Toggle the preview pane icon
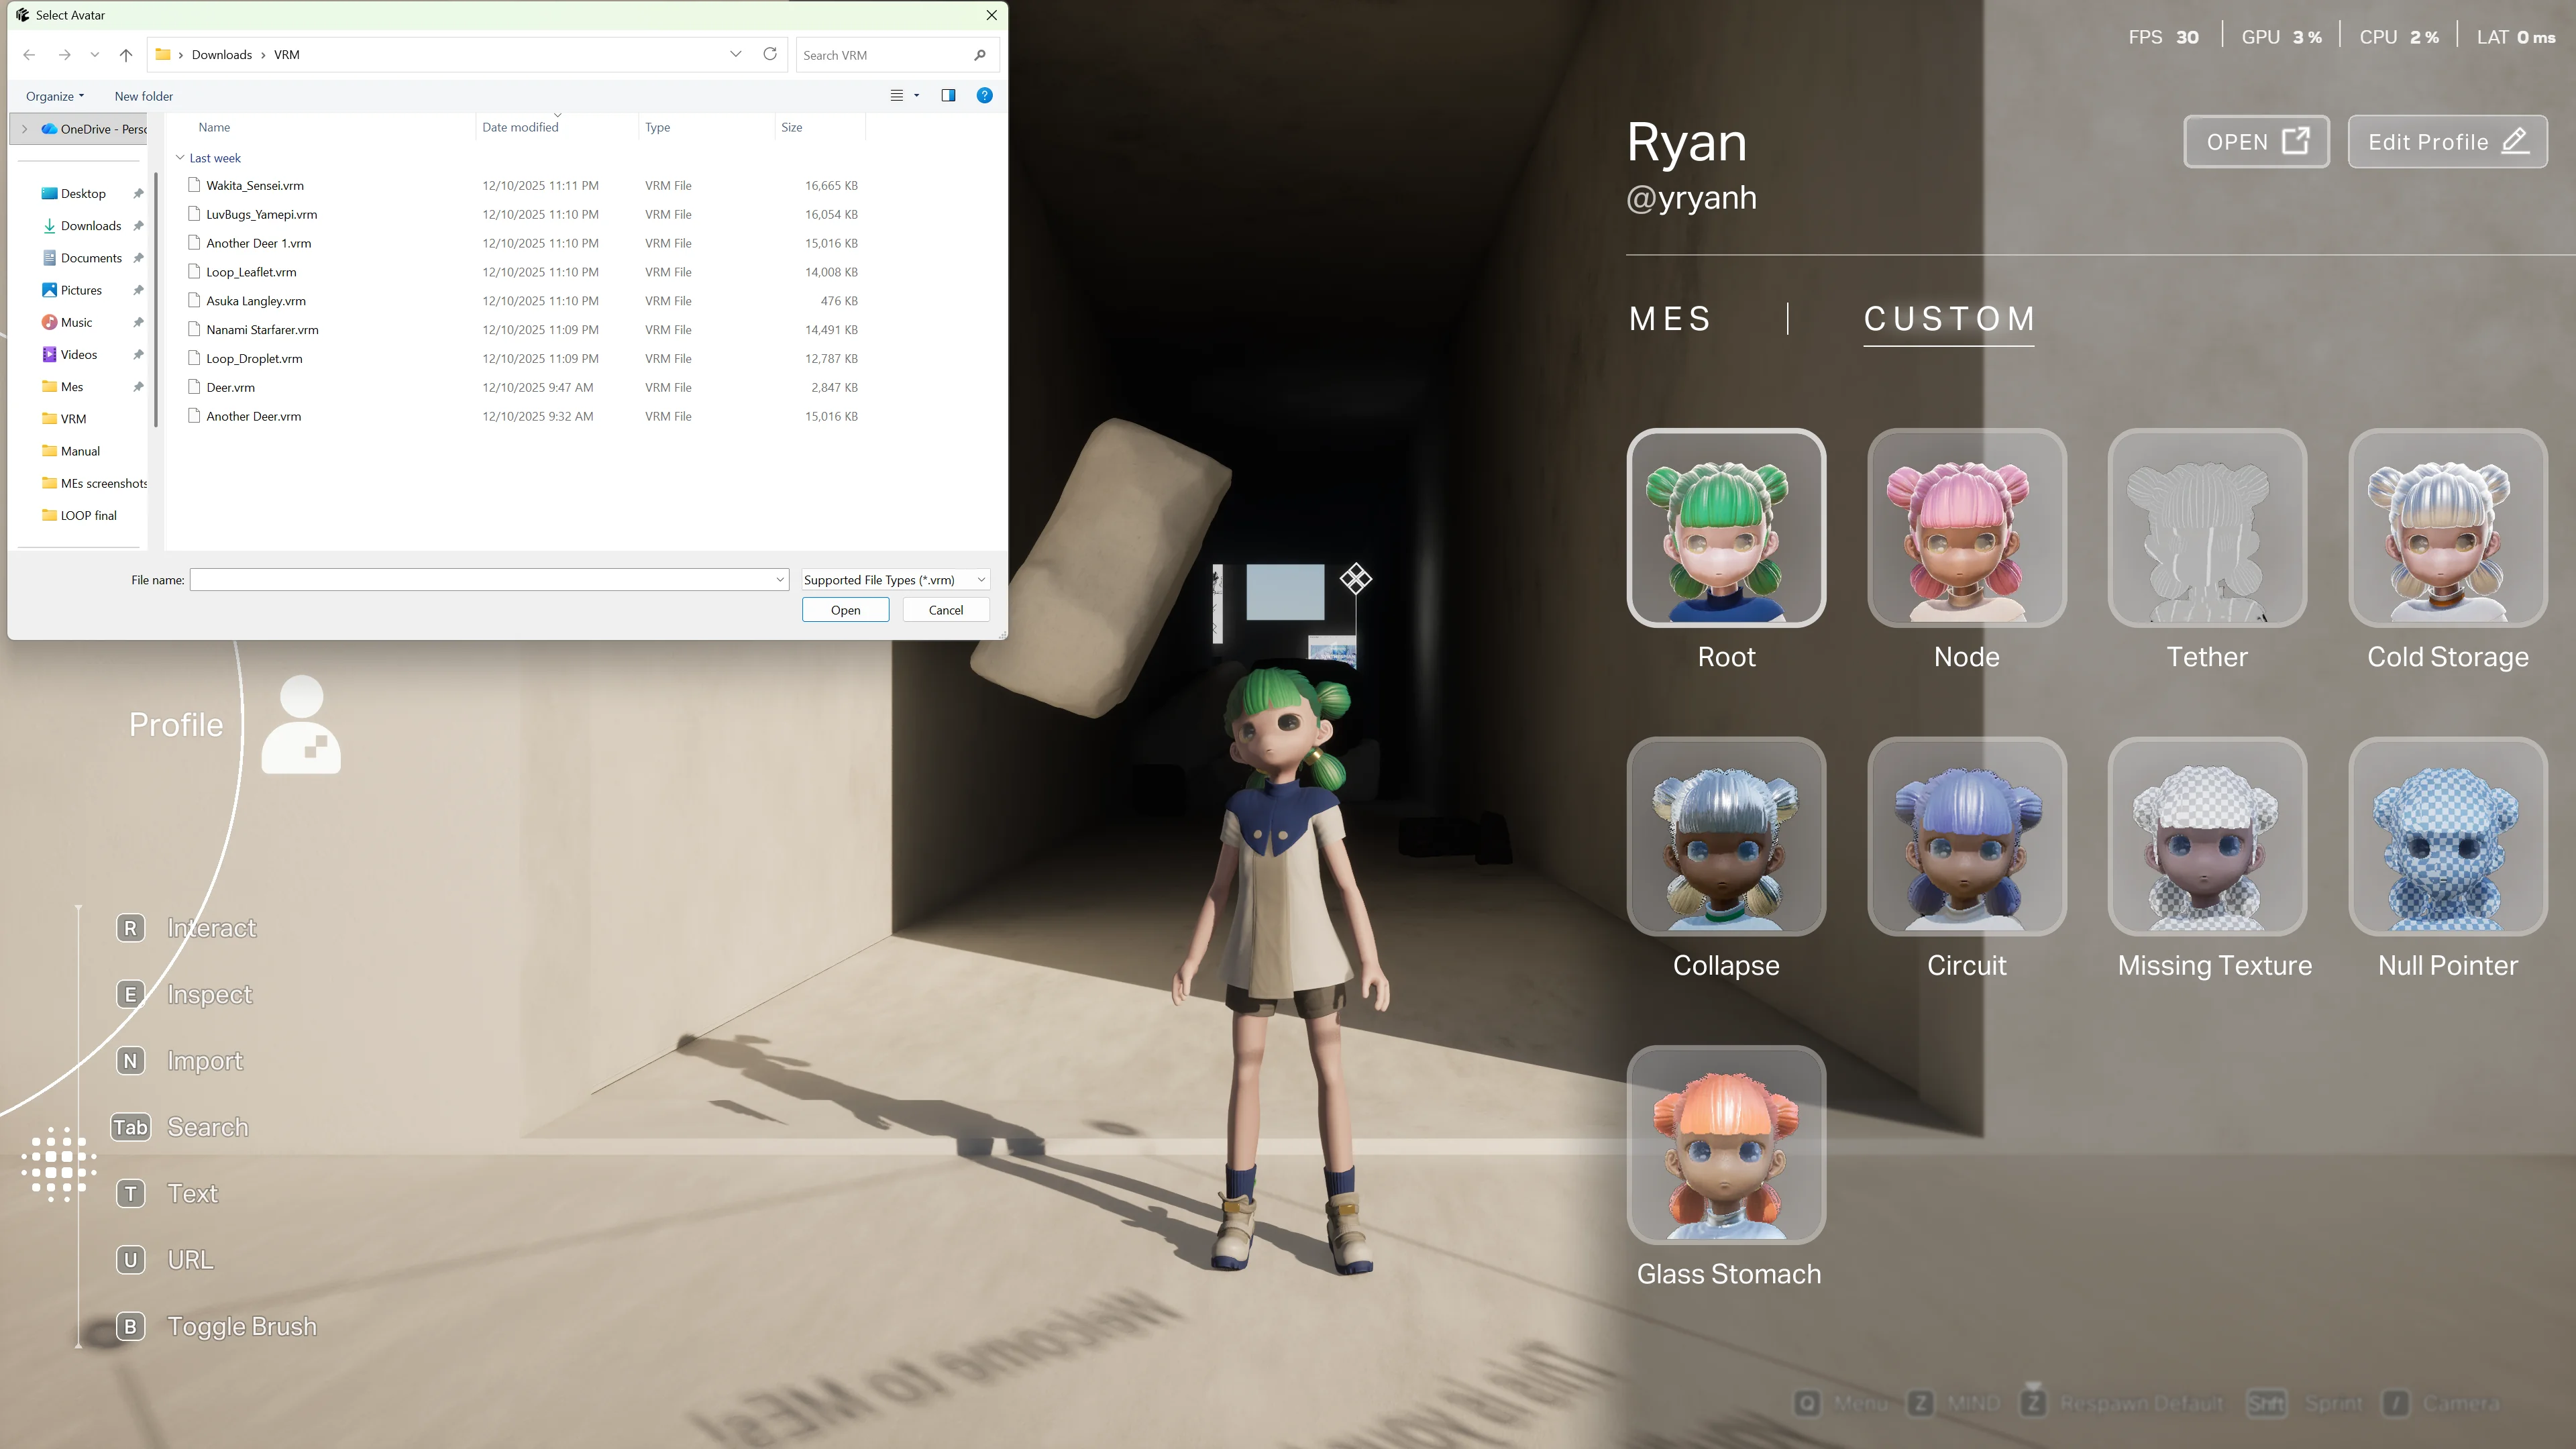 (948, 96)
